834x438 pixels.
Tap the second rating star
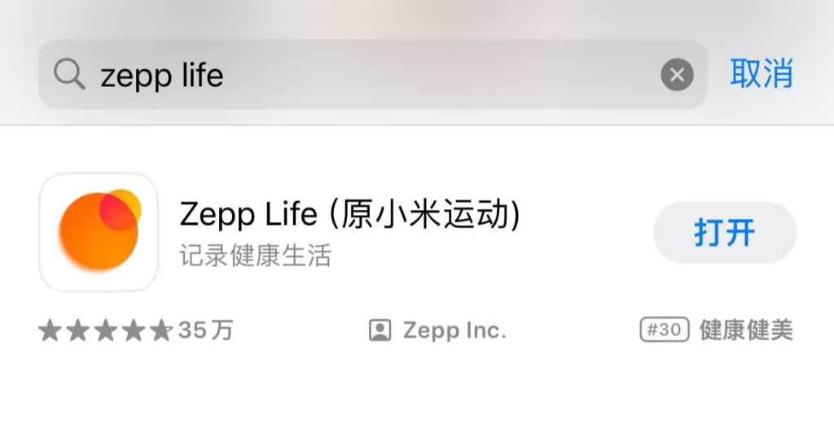coord(77,331)
